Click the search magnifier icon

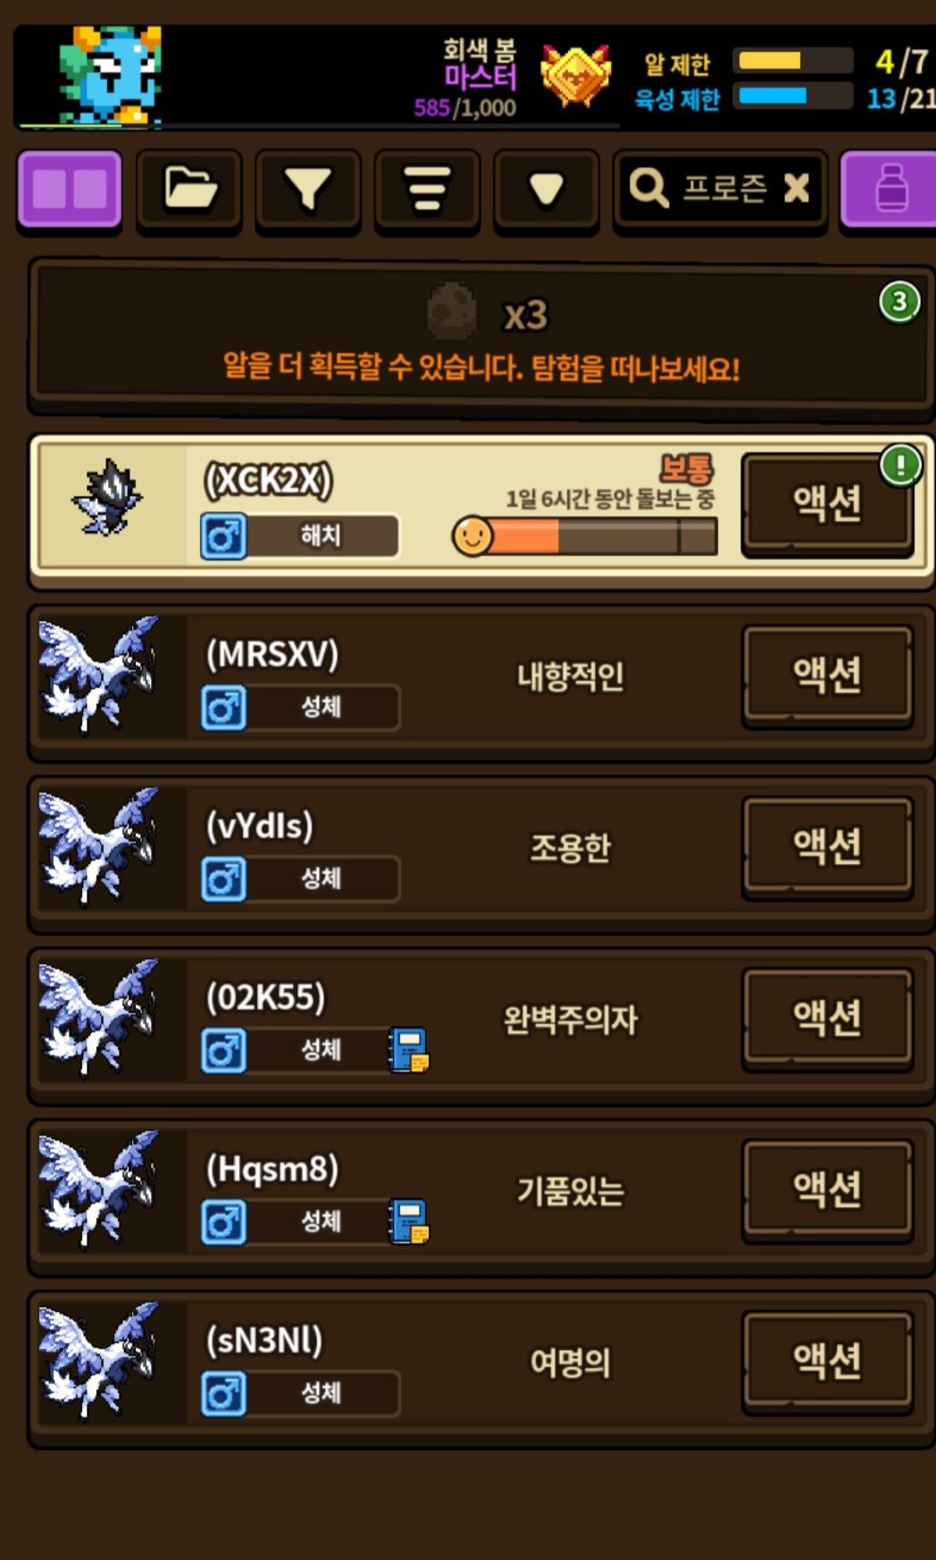pyautogui.click(x=649, y=189)
